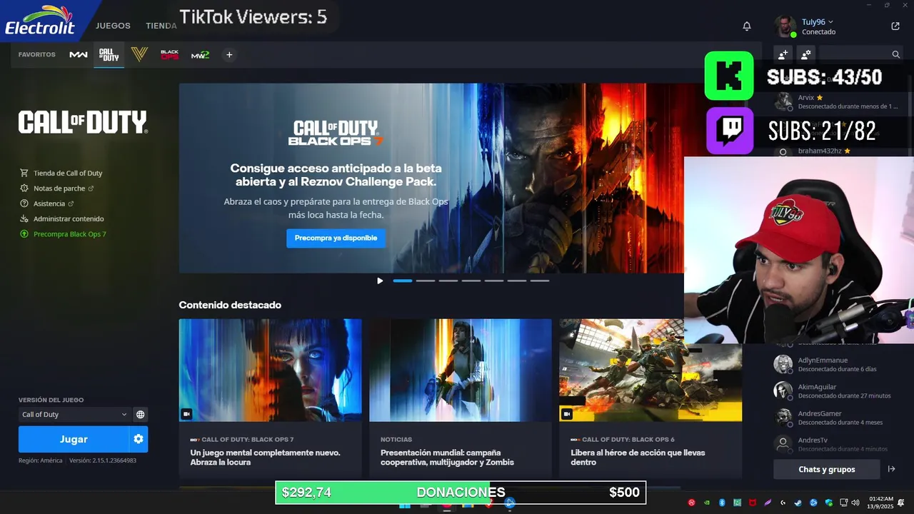
Task: Click the globe region icon
Action: (x=141, y=415)
